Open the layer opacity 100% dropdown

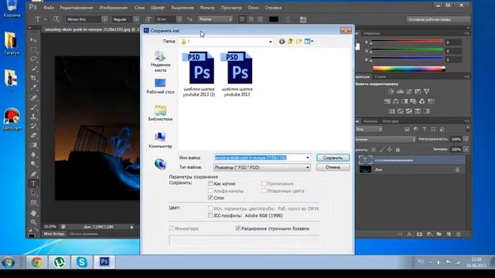coord(466,139)
